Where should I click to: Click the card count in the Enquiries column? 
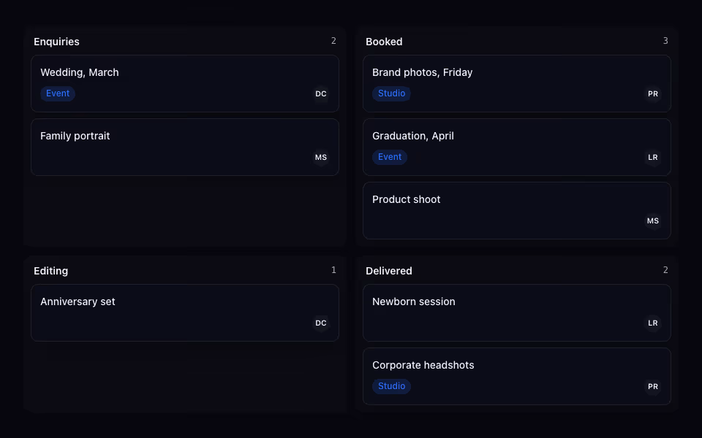tap(333, 41)
